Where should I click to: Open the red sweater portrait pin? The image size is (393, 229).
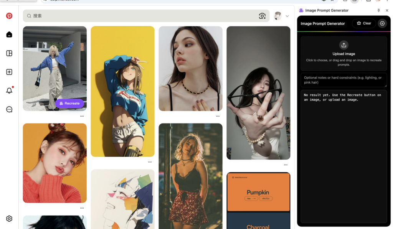pyautogui.click(x=54, y=163)
